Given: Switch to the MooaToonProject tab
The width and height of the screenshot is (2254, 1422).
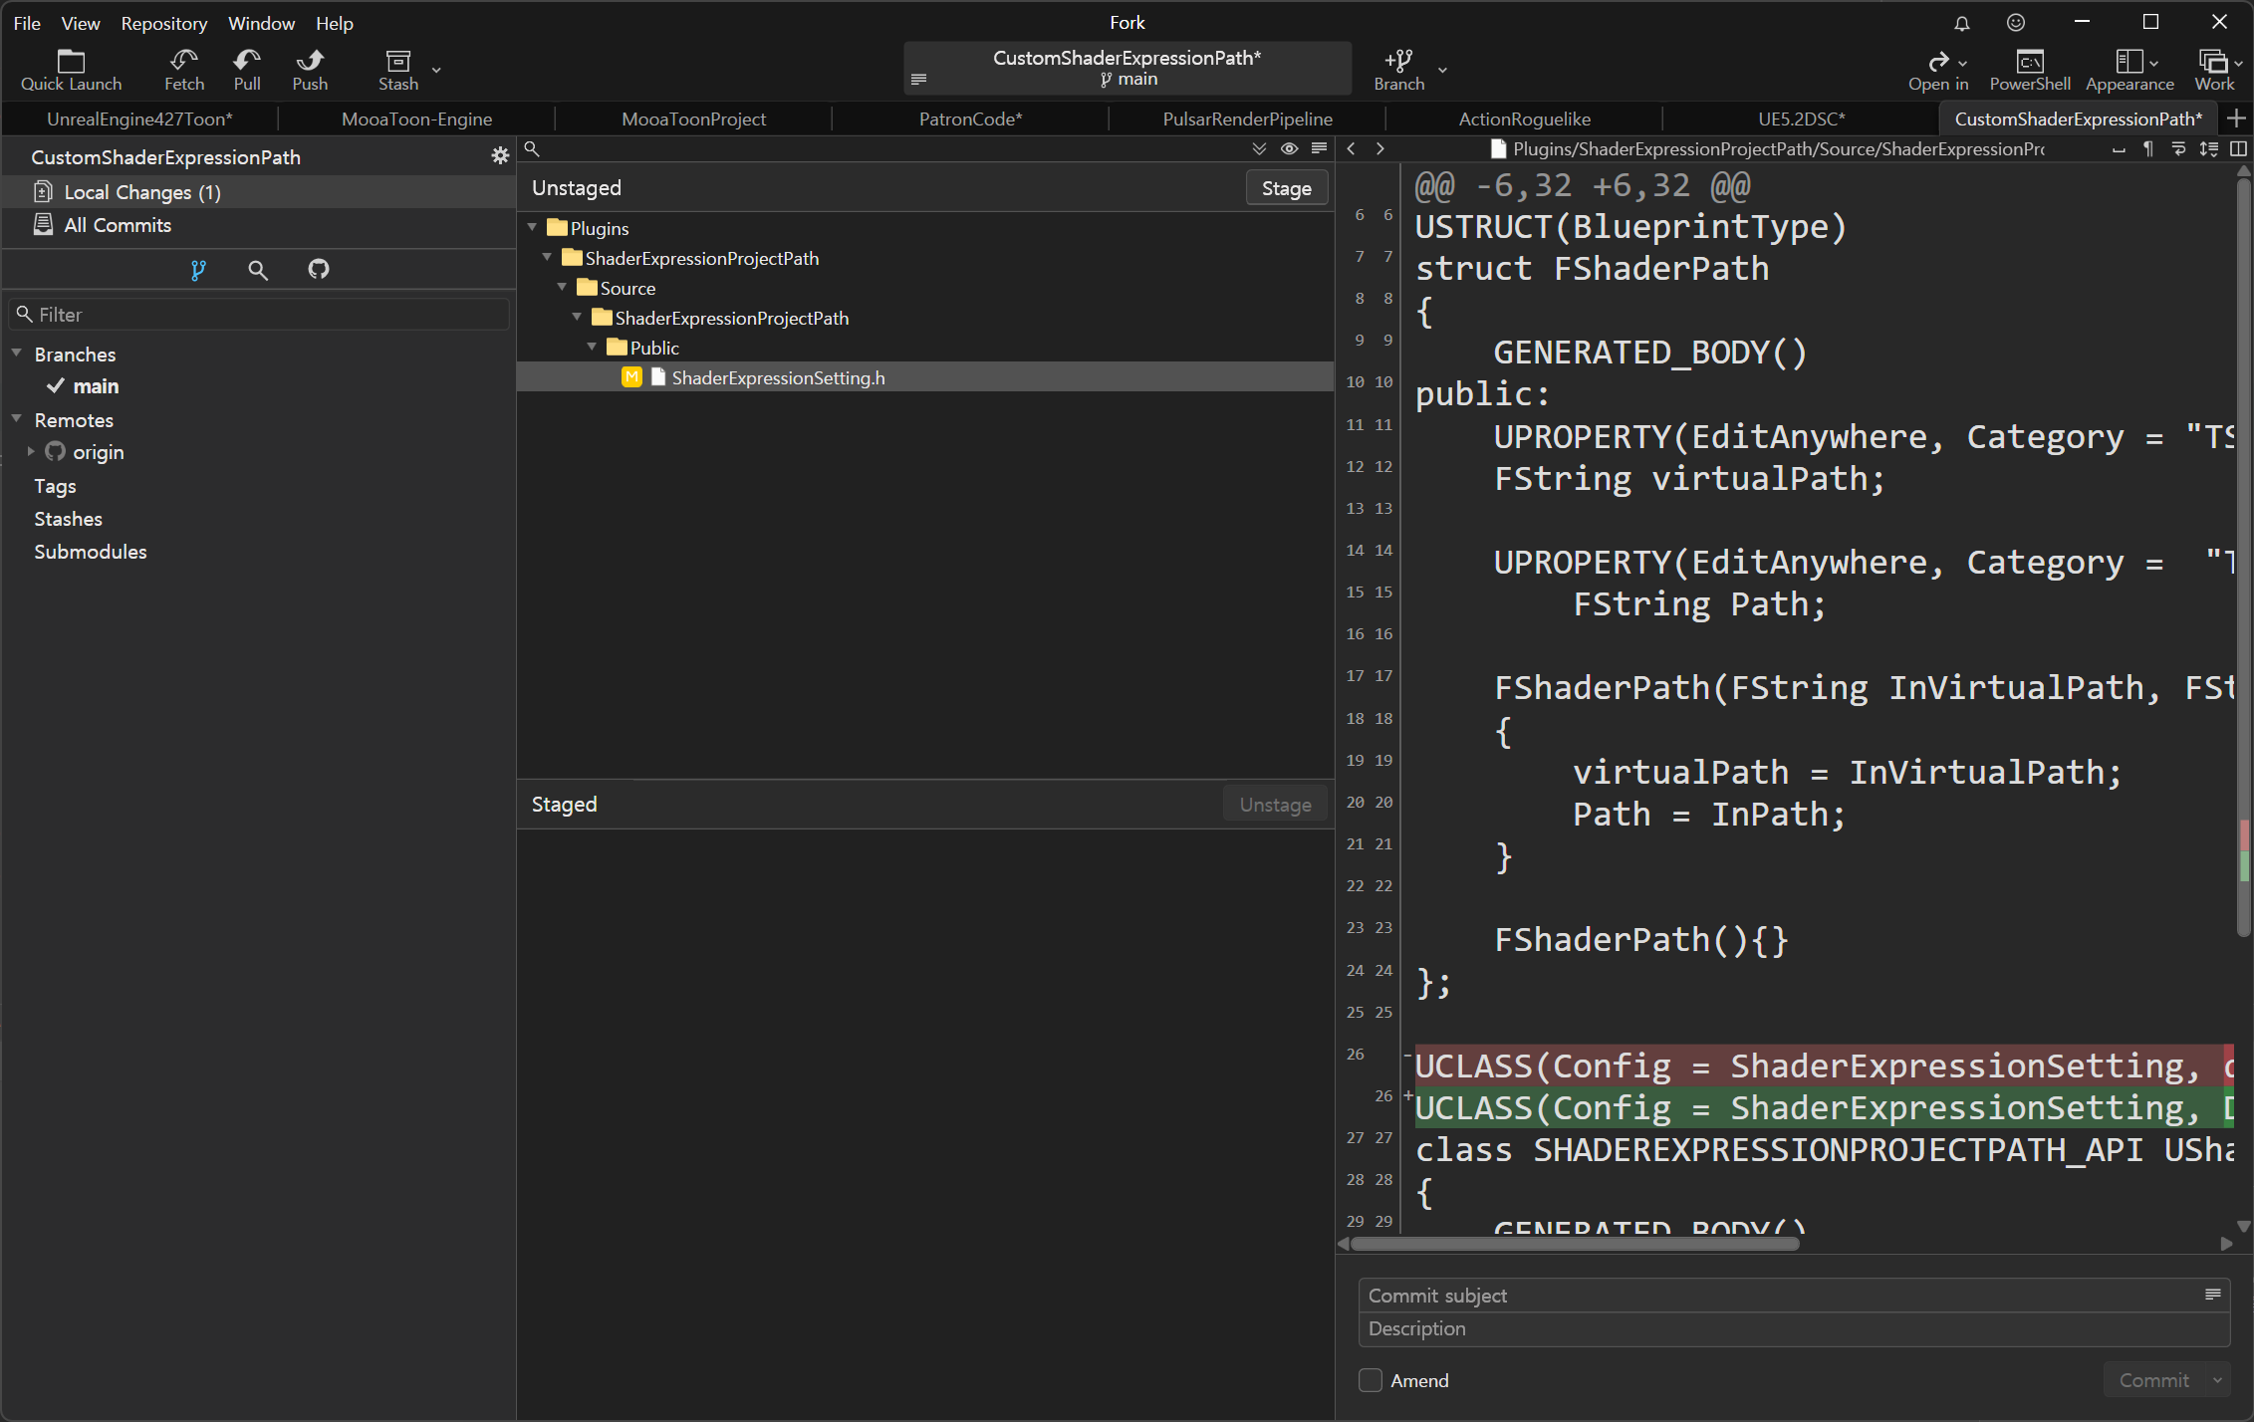Looking at the screenshot, I should point(693,118).
